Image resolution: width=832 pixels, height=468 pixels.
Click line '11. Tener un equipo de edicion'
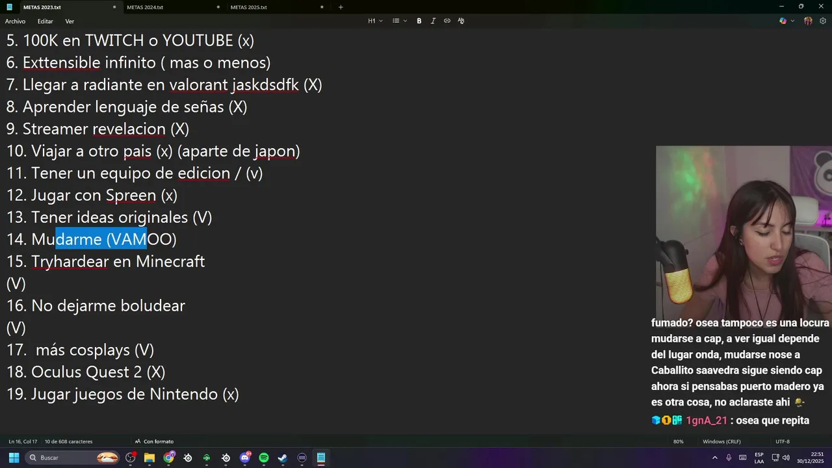[x=135, y=173]
